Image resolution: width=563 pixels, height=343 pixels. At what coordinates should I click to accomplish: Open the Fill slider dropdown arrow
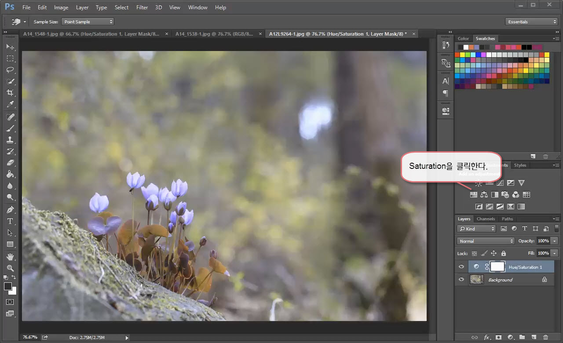(554, 253)
